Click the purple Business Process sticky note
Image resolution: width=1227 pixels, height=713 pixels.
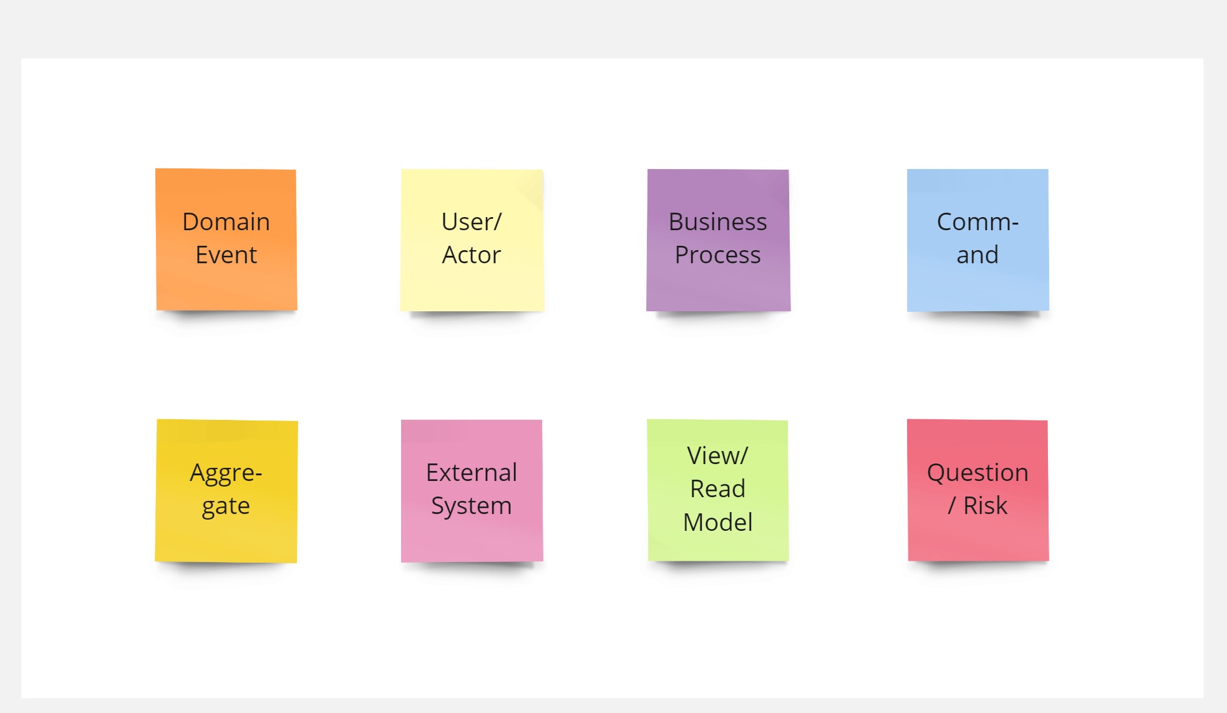click(718, 240)
